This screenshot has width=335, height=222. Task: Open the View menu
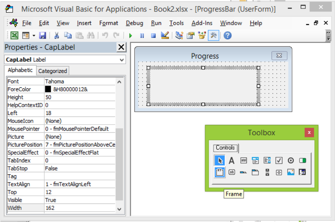pyautogui.click(x=63, y=23)
